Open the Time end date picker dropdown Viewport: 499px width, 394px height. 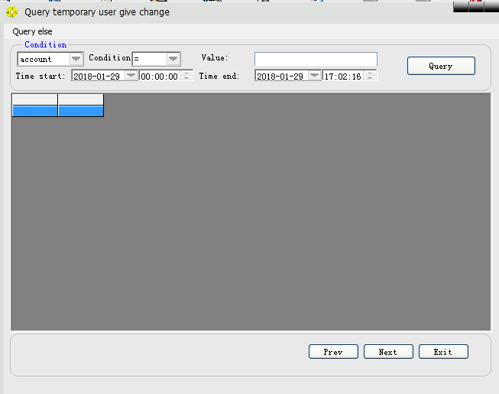click(x=314, y=76)
